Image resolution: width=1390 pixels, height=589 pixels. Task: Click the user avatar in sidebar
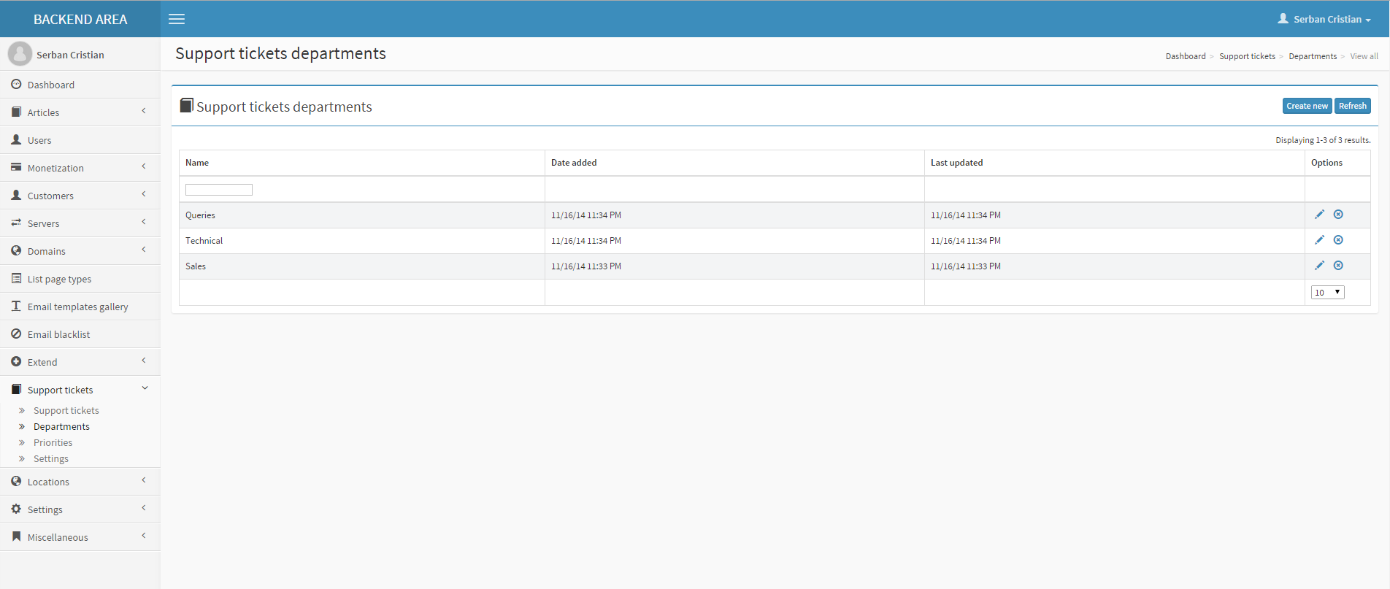coord(20,54)
